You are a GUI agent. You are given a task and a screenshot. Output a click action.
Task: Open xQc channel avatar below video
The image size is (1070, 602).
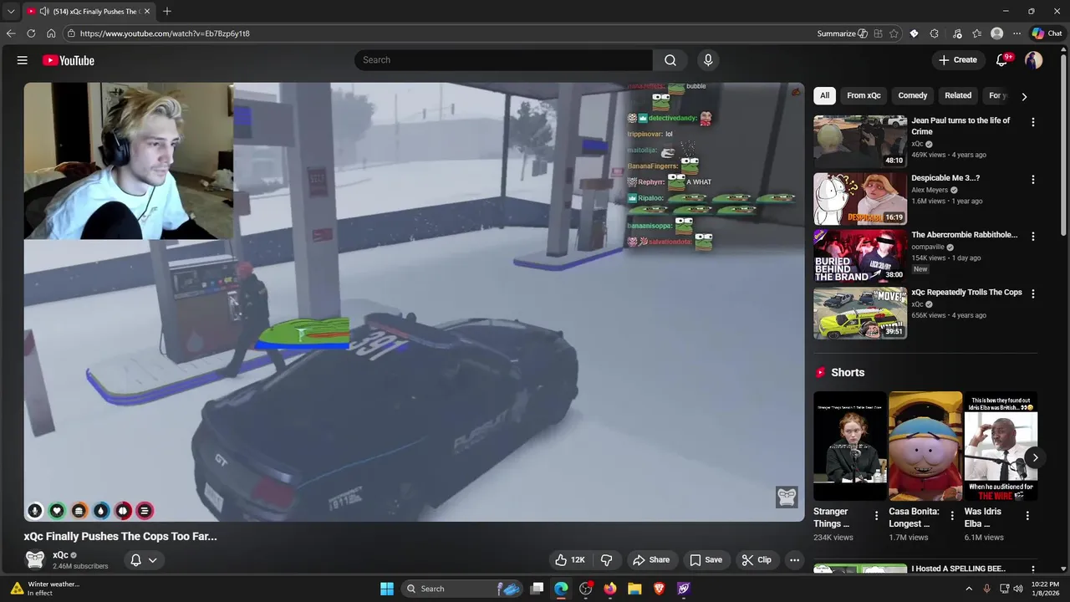(35, 559)
